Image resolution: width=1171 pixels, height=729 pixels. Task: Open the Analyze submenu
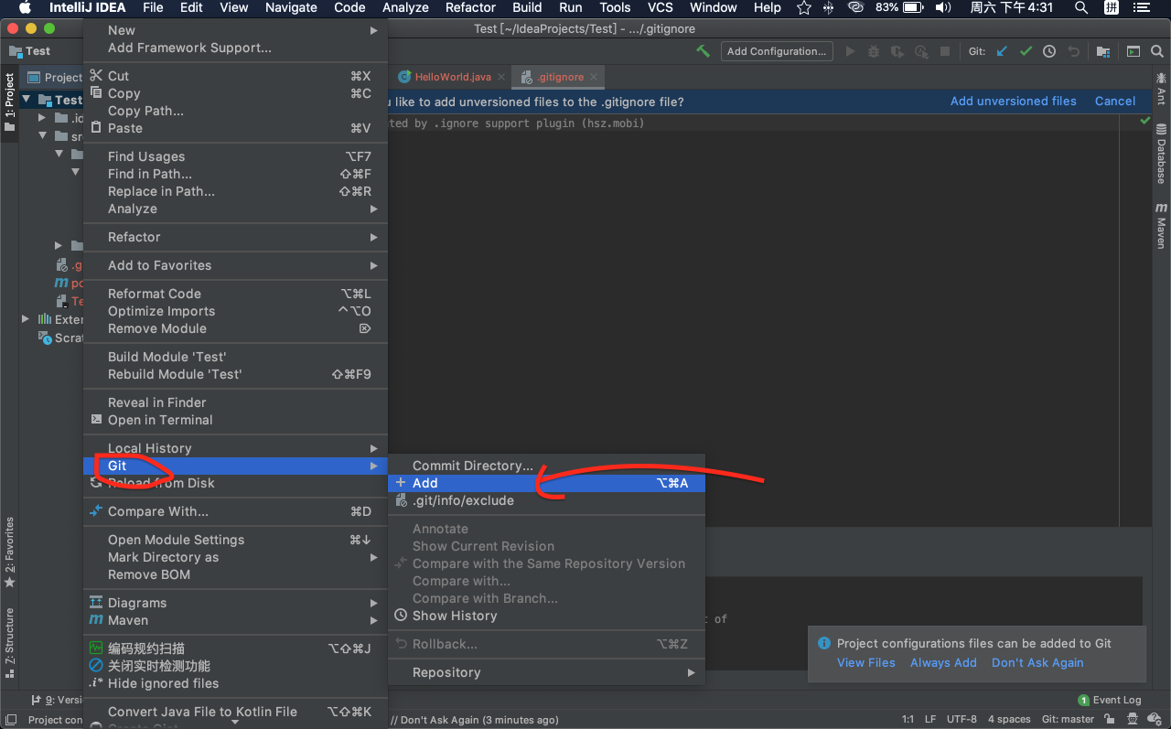click(235, 209)
